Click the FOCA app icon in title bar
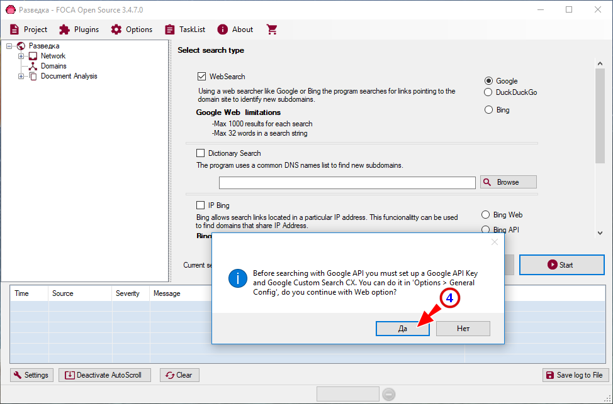 (x=11, y=10)
